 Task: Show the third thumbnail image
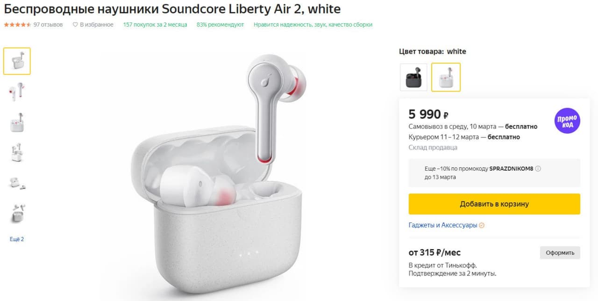[x=17, y=122]
